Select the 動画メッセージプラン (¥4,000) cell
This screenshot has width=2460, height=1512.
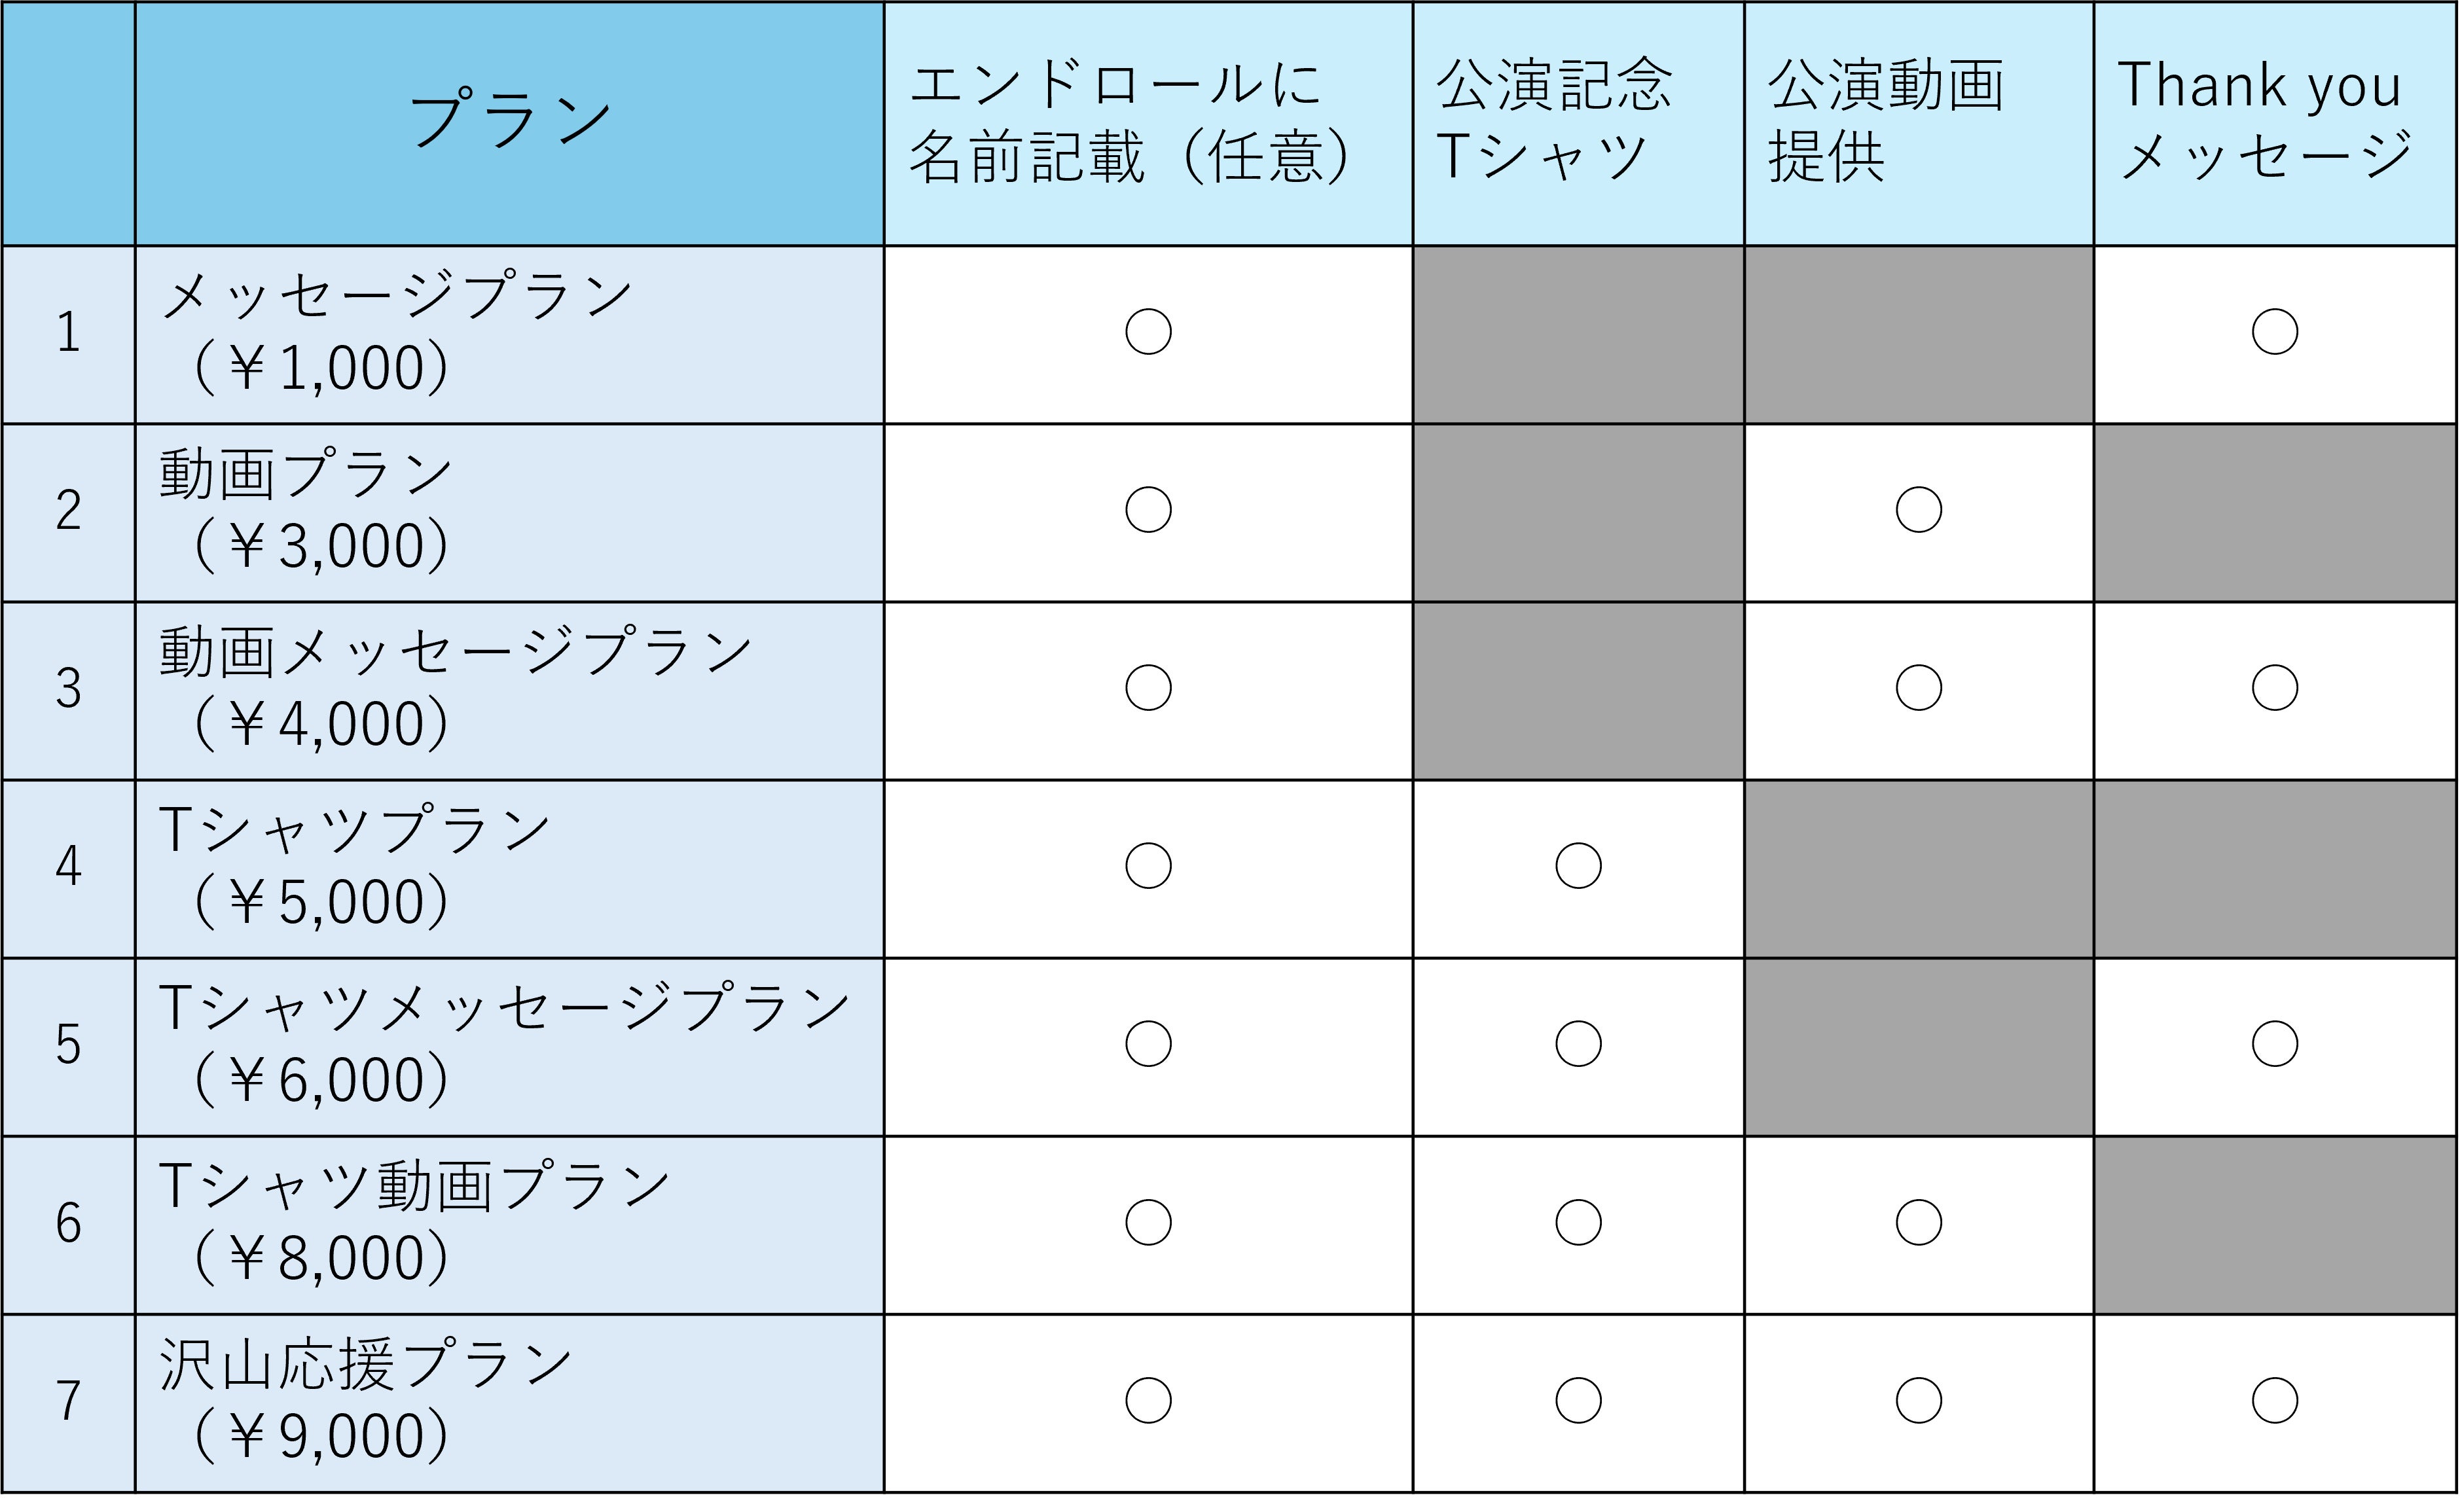point(510,690)
